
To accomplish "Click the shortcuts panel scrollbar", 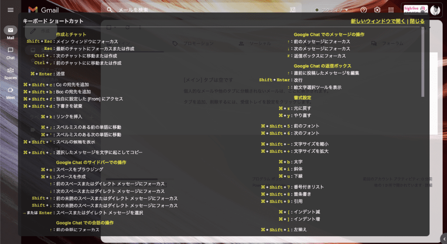I will point(423,62).
